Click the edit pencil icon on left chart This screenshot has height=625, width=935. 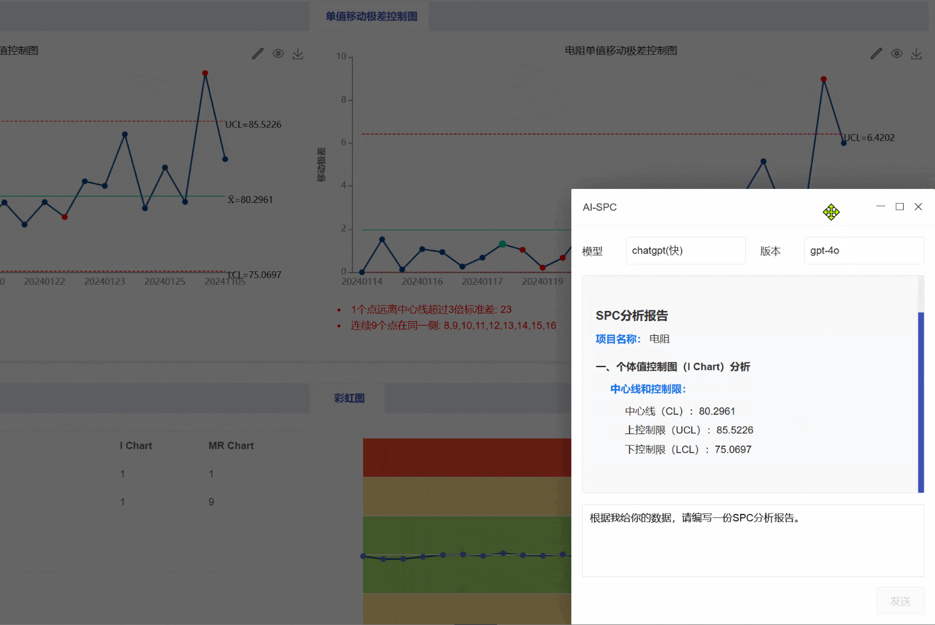pos(258,54)
